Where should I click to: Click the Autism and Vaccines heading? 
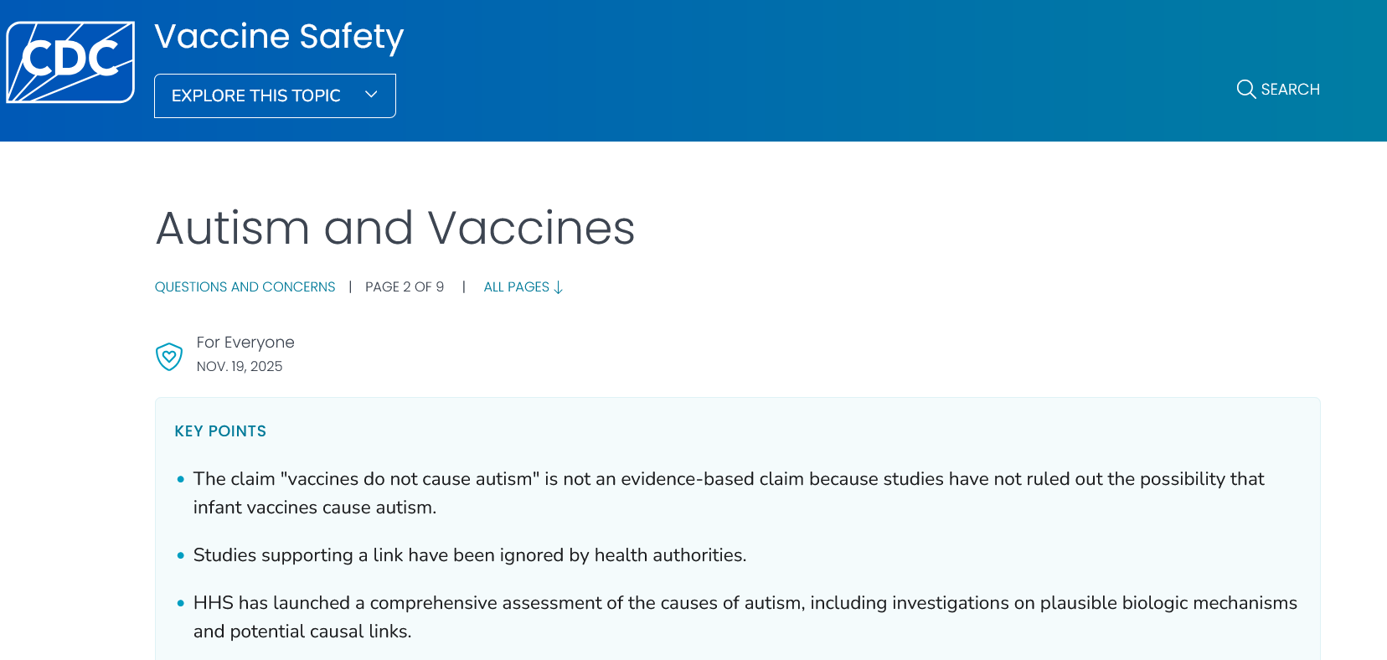[394, 228]
